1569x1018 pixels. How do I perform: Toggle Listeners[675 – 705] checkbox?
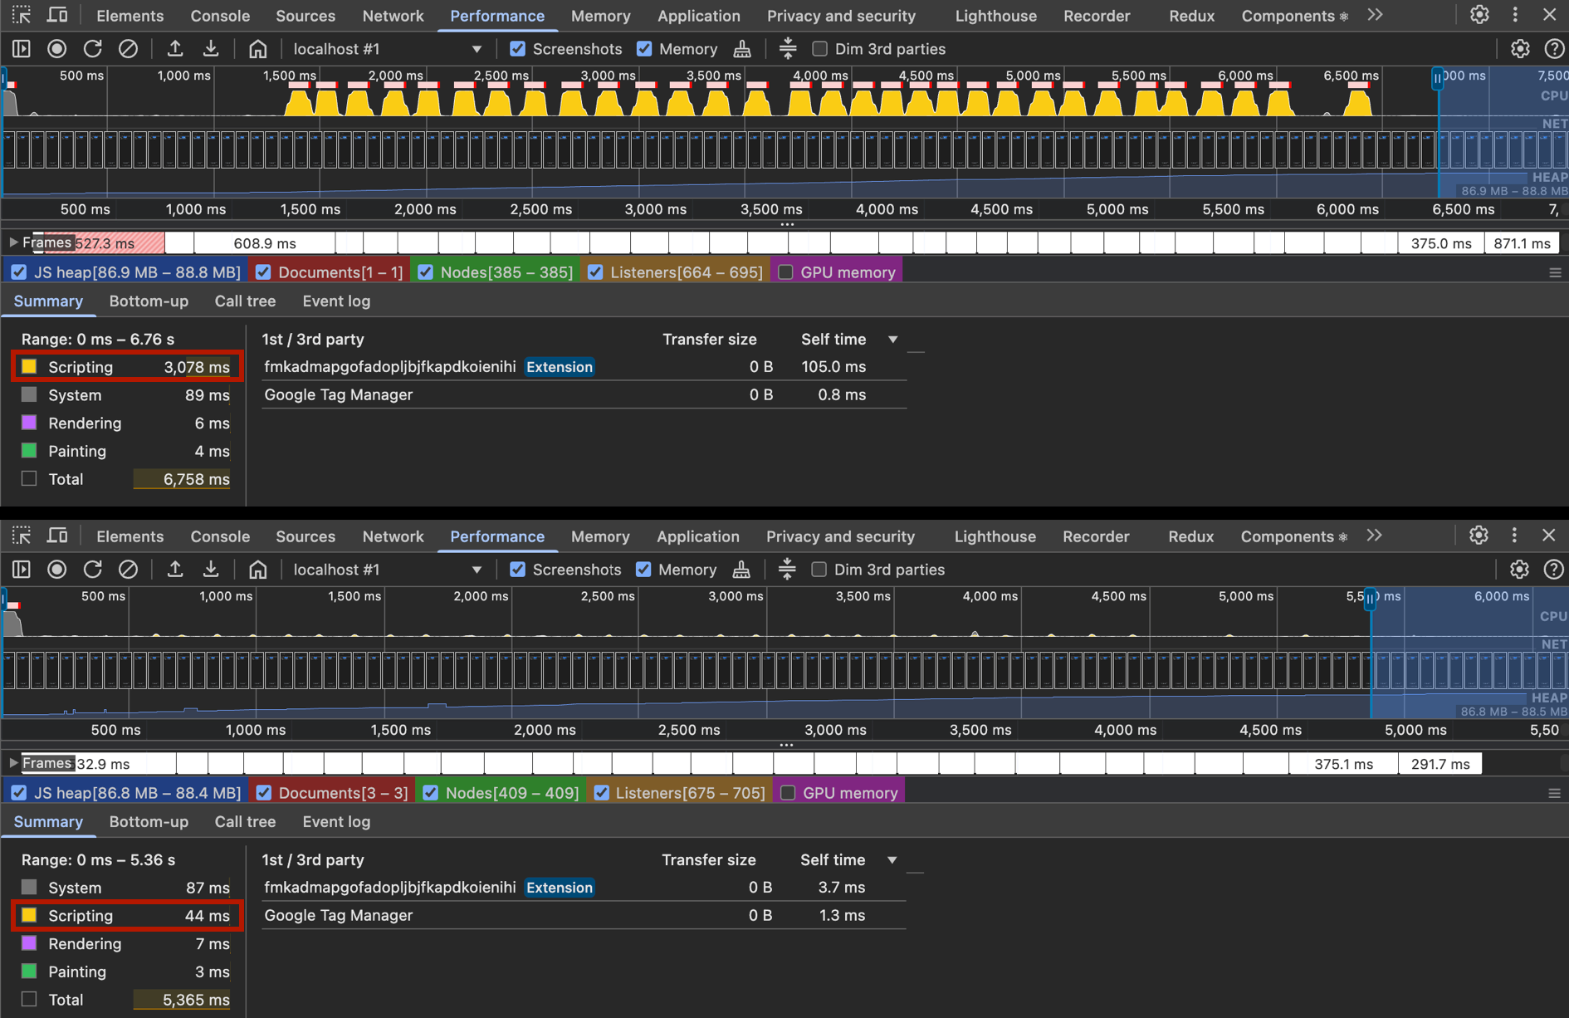click(x=601, y=793)
